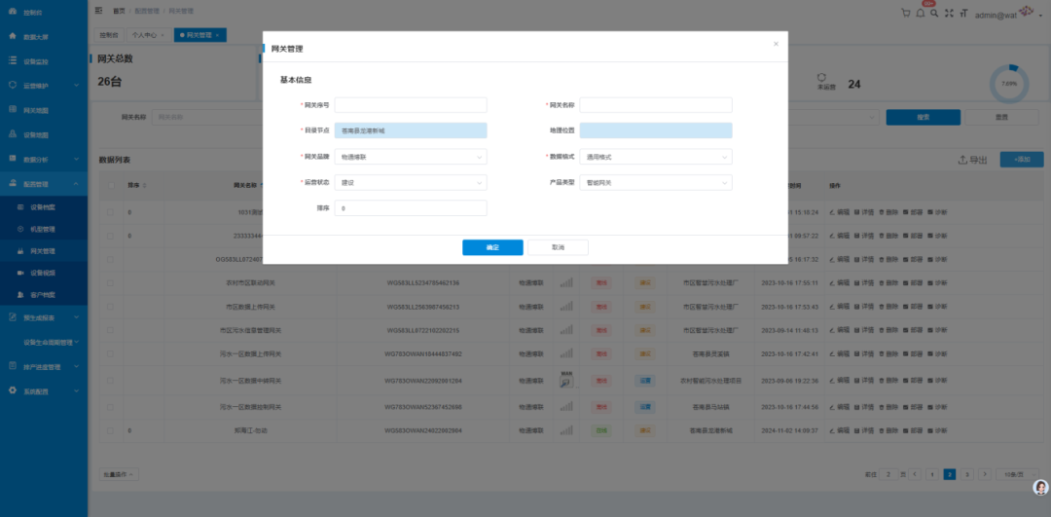Click the font size icon in header
The image size is (1051, 517).
coord(963,14)
